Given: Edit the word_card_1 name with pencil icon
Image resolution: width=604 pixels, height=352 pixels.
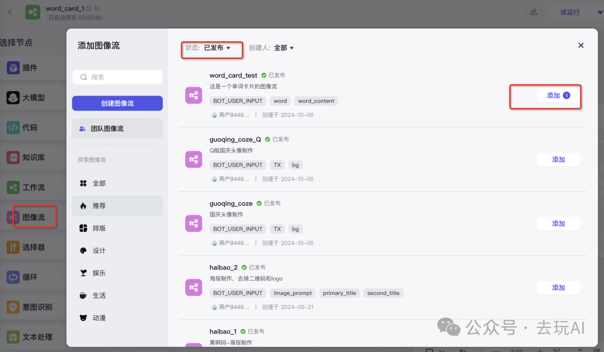Looking at the screenshot, I should 97,8.
